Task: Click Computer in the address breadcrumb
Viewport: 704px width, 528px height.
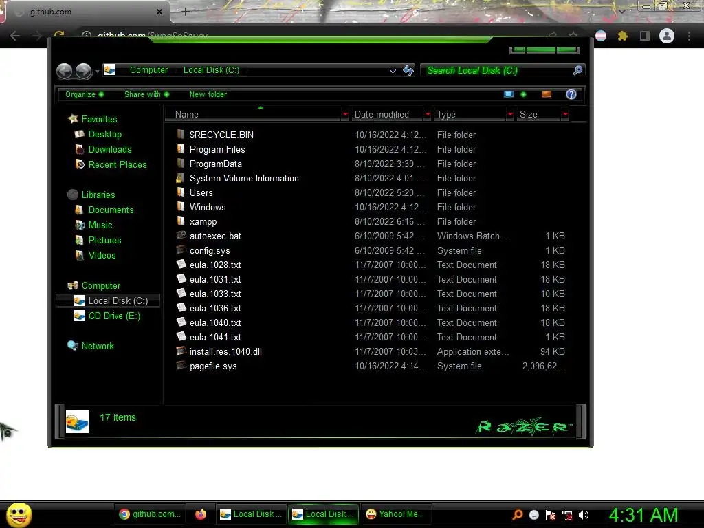Action: point(148,70)
